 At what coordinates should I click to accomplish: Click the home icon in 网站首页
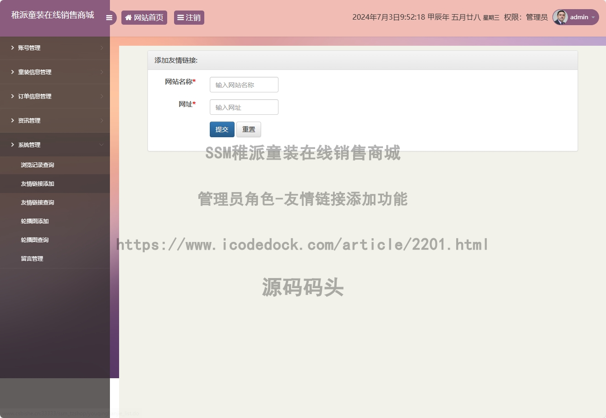pos(129,18)
